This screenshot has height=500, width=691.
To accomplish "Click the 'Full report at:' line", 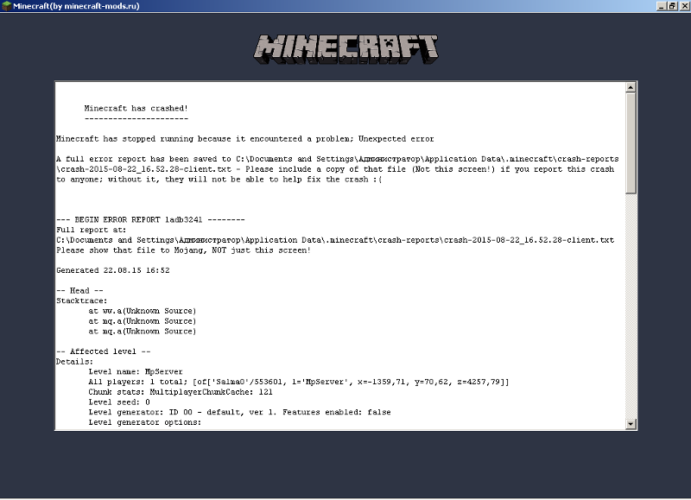I will click(x=92, y=230).
